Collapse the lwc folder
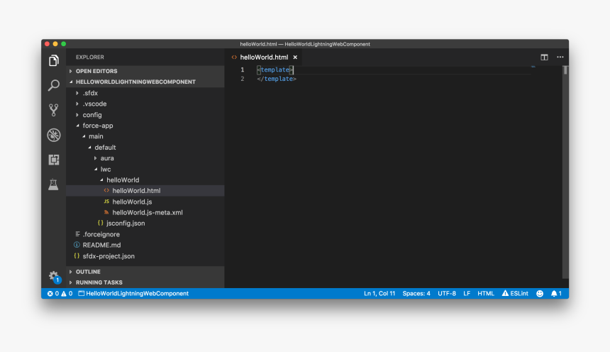This screenshot has height=352, width=610. coord(96,170)
